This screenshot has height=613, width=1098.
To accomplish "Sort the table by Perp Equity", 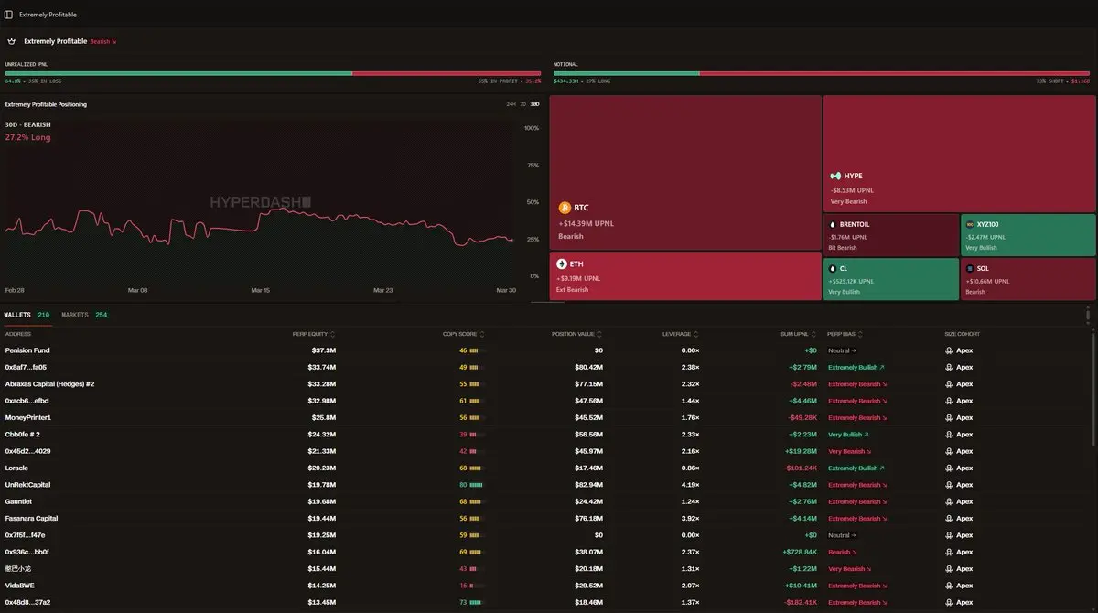I will 314,334.
